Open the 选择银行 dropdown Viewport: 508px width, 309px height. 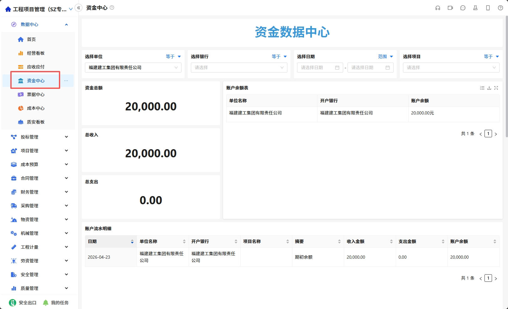tap(239, 68)
